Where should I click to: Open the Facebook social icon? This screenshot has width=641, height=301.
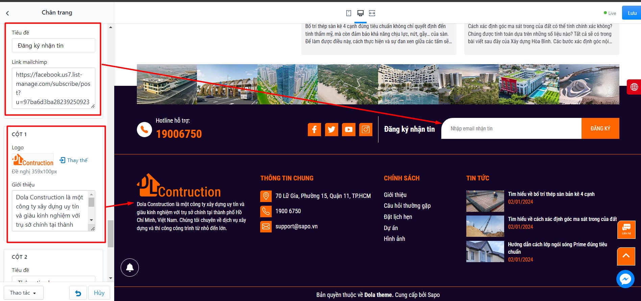(x=314, y=129)
